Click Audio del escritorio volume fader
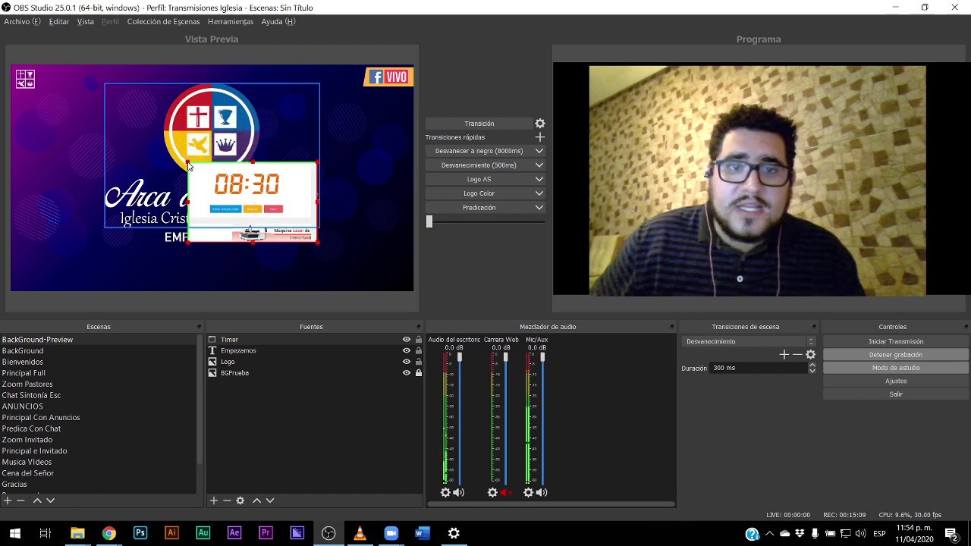This screenshot has width=971, height=546. click(459, 357)
